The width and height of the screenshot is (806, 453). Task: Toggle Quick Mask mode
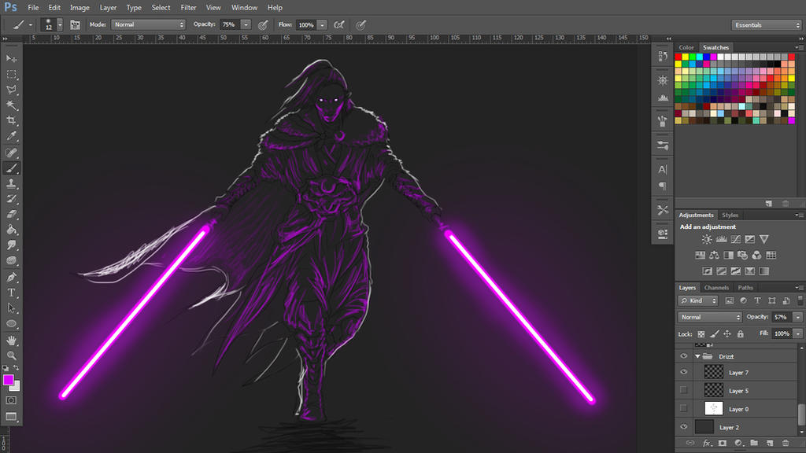pos(11,400)
